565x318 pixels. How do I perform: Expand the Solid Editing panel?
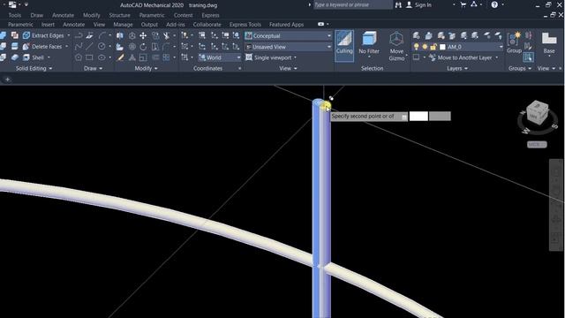tap(34, 68)
